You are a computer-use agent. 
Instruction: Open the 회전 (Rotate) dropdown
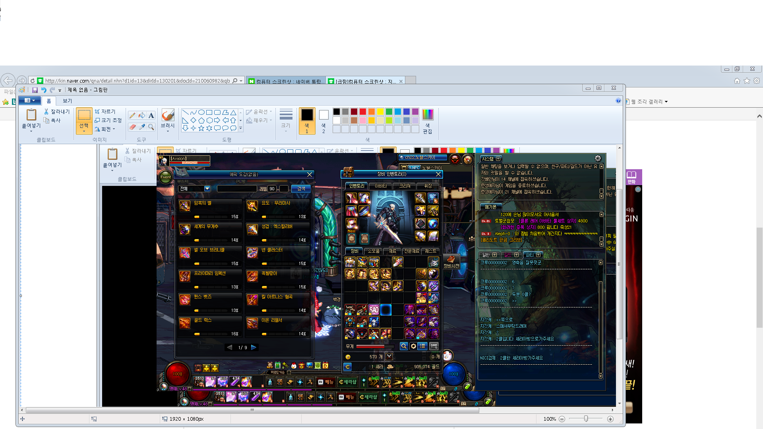pos(105,129)
